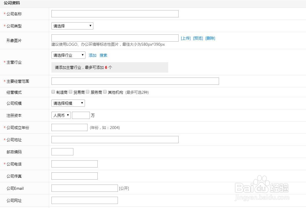The height and width of the screenshot is (208, 306).
Task: Check the 服务商 checkbox
Action: click(88, 91)
